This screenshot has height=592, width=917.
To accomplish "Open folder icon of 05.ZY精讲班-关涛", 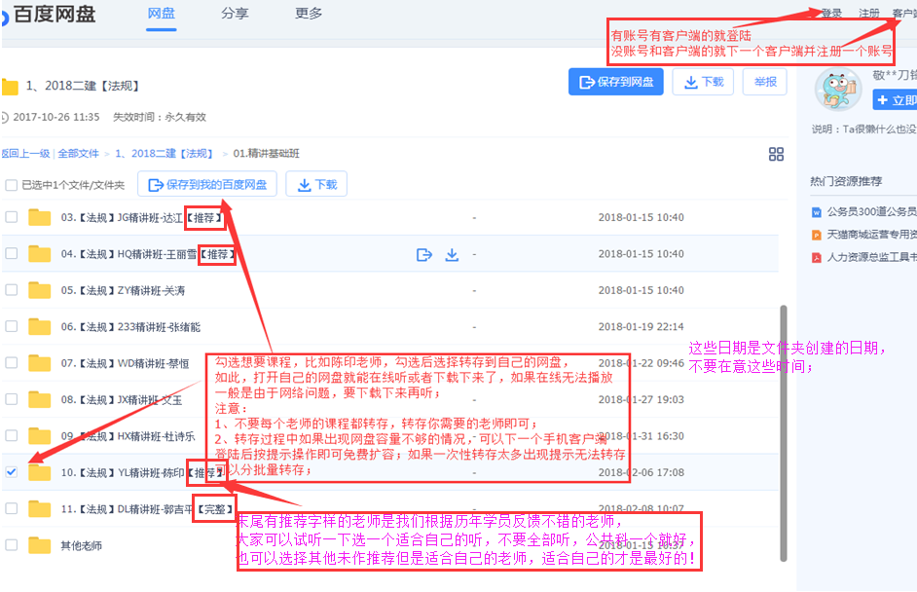I will click(x=39, y=290).
